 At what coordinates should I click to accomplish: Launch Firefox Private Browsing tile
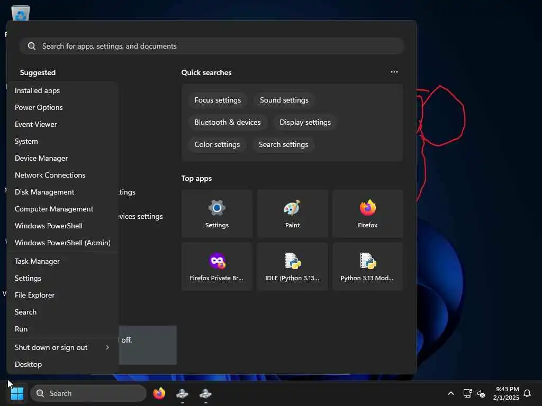216,266
